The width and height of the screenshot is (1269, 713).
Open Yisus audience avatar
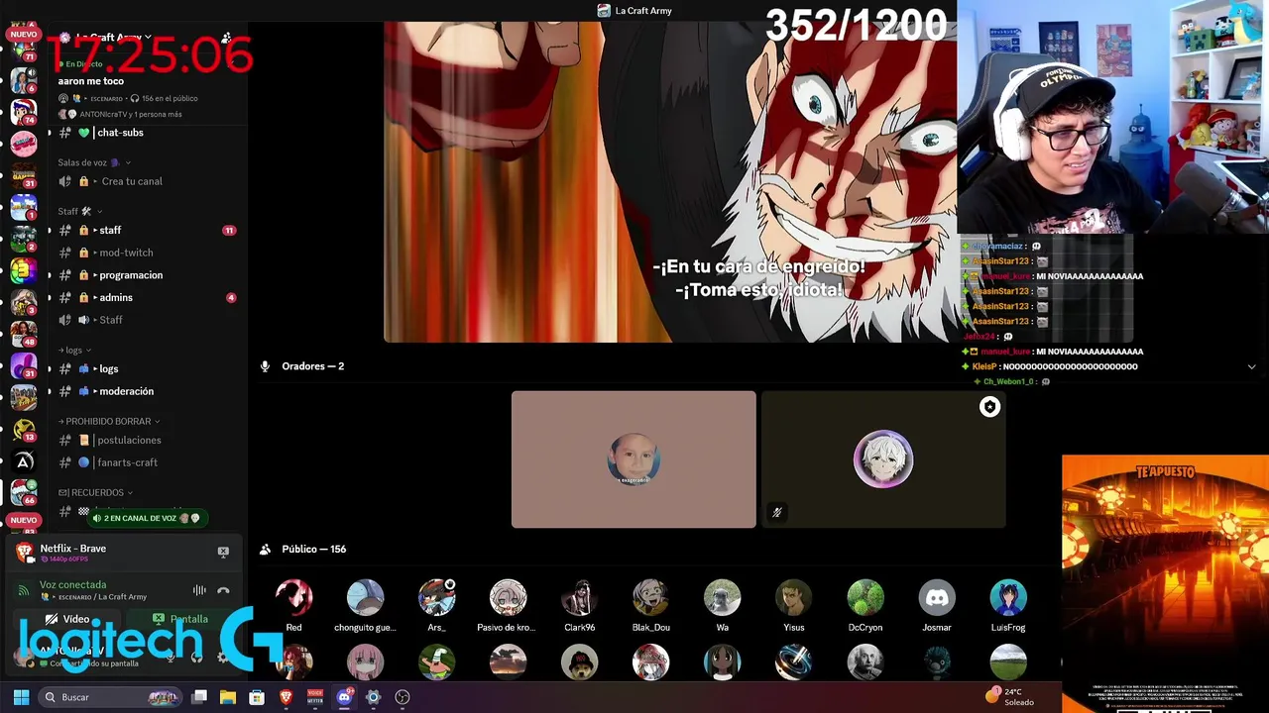pyautogui.click(x=793, y=598)
